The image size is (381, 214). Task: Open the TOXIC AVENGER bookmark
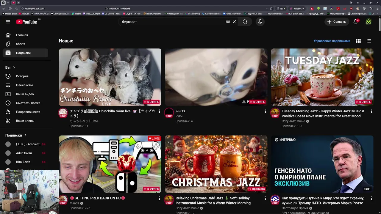point(40,14)
